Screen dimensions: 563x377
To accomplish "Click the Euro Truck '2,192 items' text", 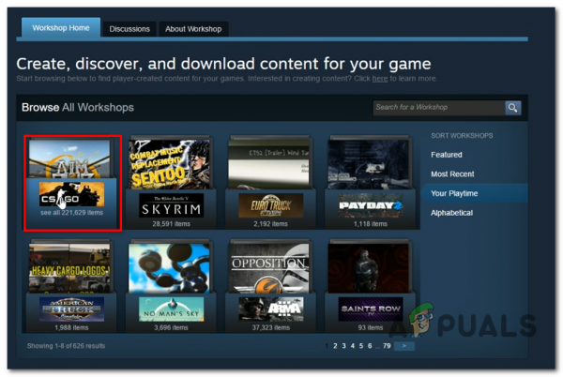I will 271,224.
